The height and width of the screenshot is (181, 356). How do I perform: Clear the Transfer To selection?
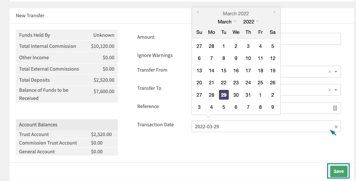tap(330, 90)
